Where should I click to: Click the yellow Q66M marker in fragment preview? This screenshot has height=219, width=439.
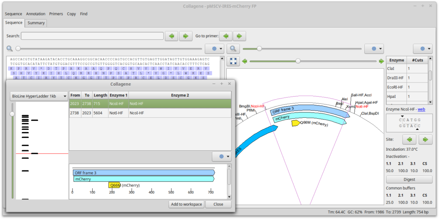click(115, 185)
